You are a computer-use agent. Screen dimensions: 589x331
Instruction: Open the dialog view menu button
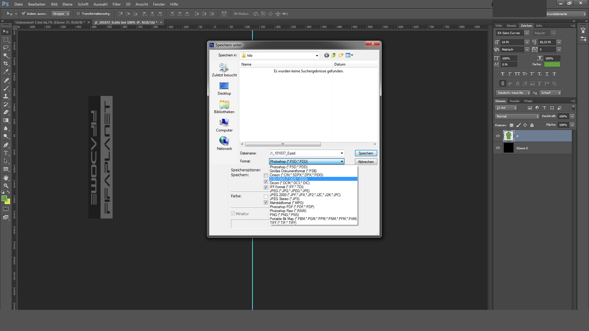pos(349,55)
